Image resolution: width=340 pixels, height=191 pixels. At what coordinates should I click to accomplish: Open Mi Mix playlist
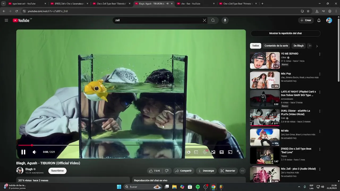click(x=265, y=137)
